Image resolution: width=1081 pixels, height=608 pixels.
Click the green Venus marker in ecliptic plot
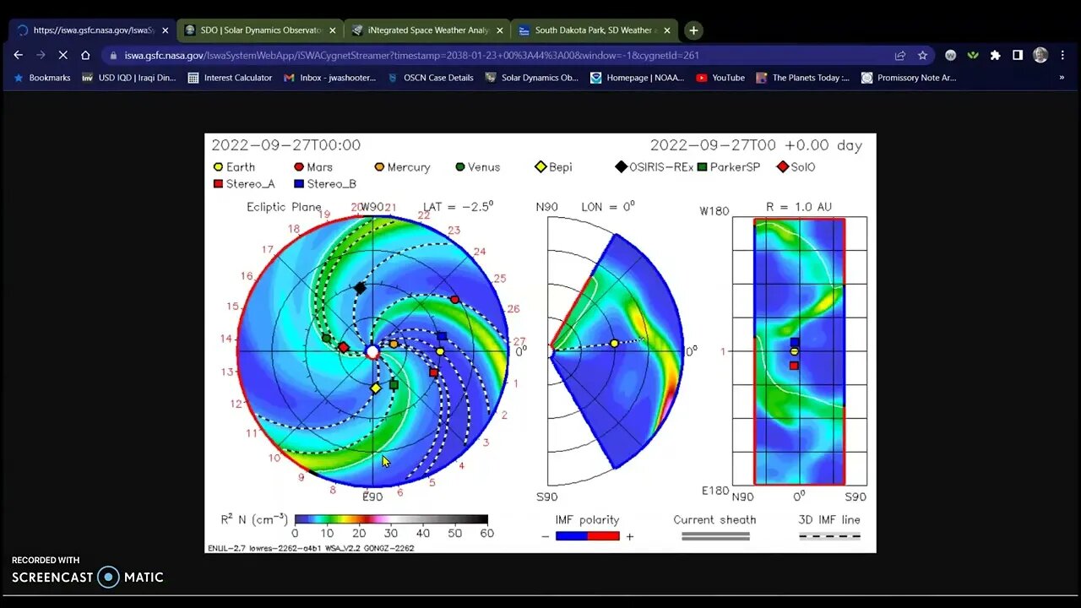pos(326,338)
